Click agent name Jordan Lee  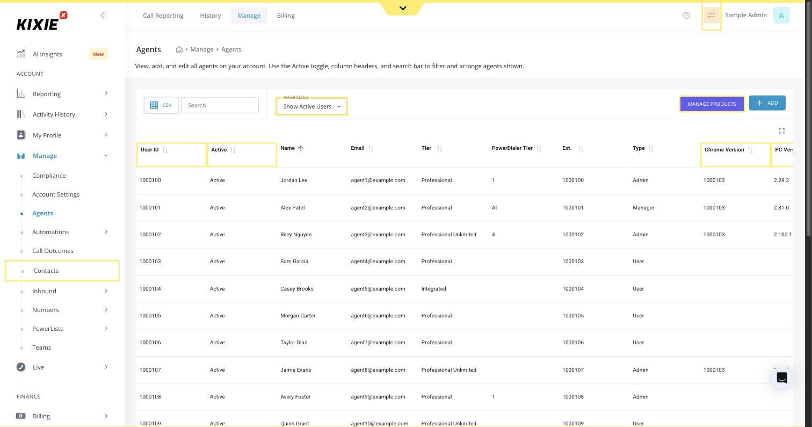point(294,180)
